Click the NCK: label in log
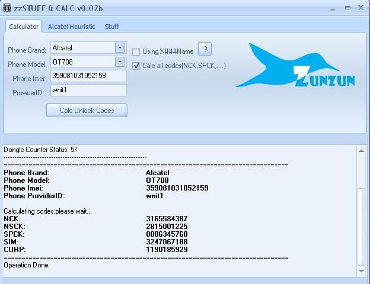 click(x=12, y=219)
